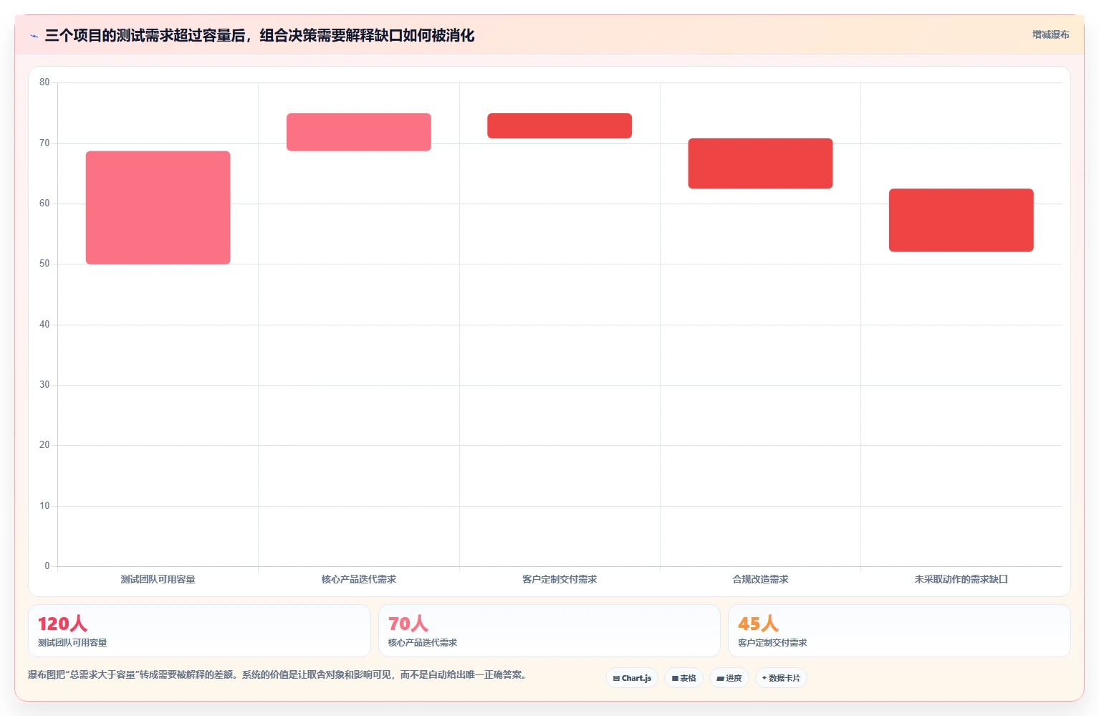Viewport: 1099px width, 716px height.
Task: Click the 核心产品迭代需求 bar in chart
Action: tap(359, 132)
